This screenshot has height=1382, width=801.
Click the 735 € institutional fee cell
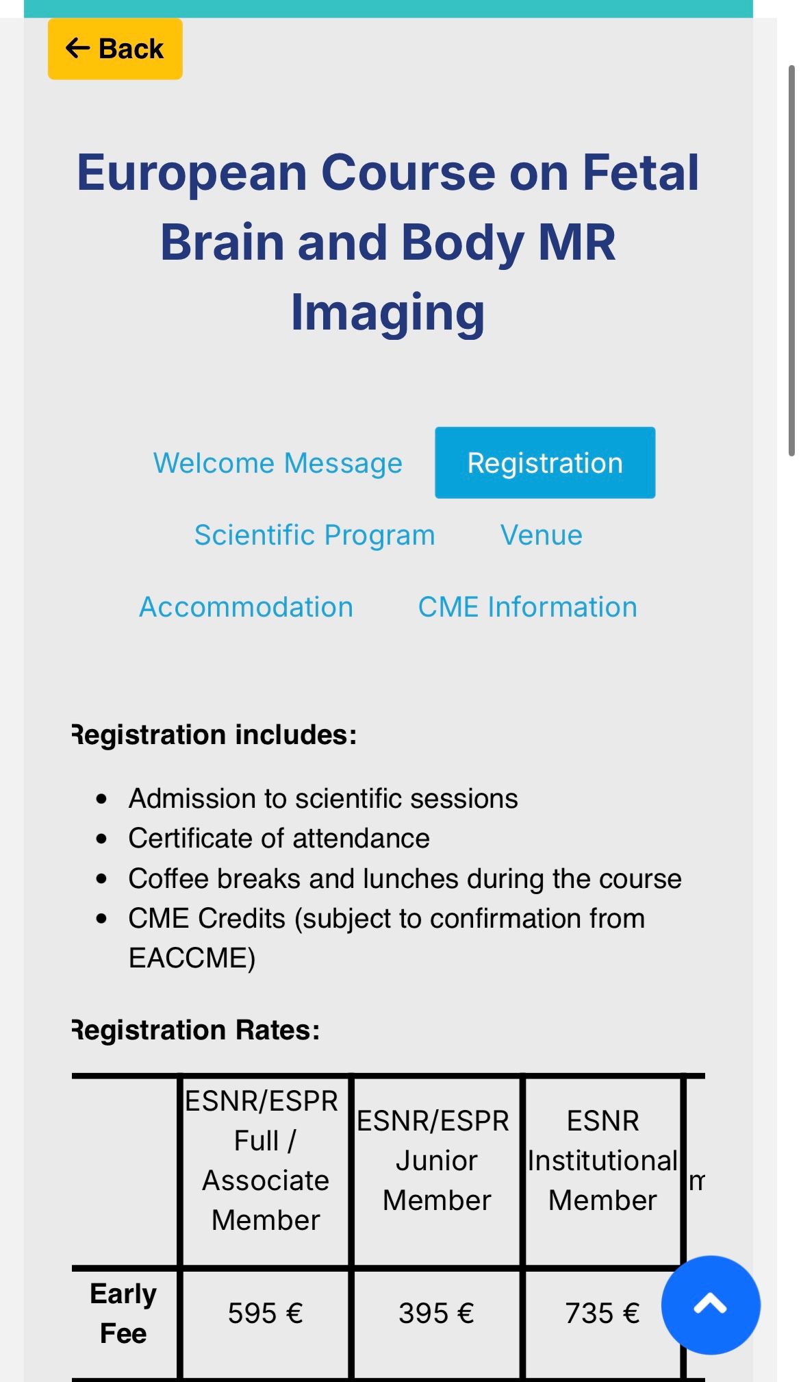click(x=602, y=1313)
